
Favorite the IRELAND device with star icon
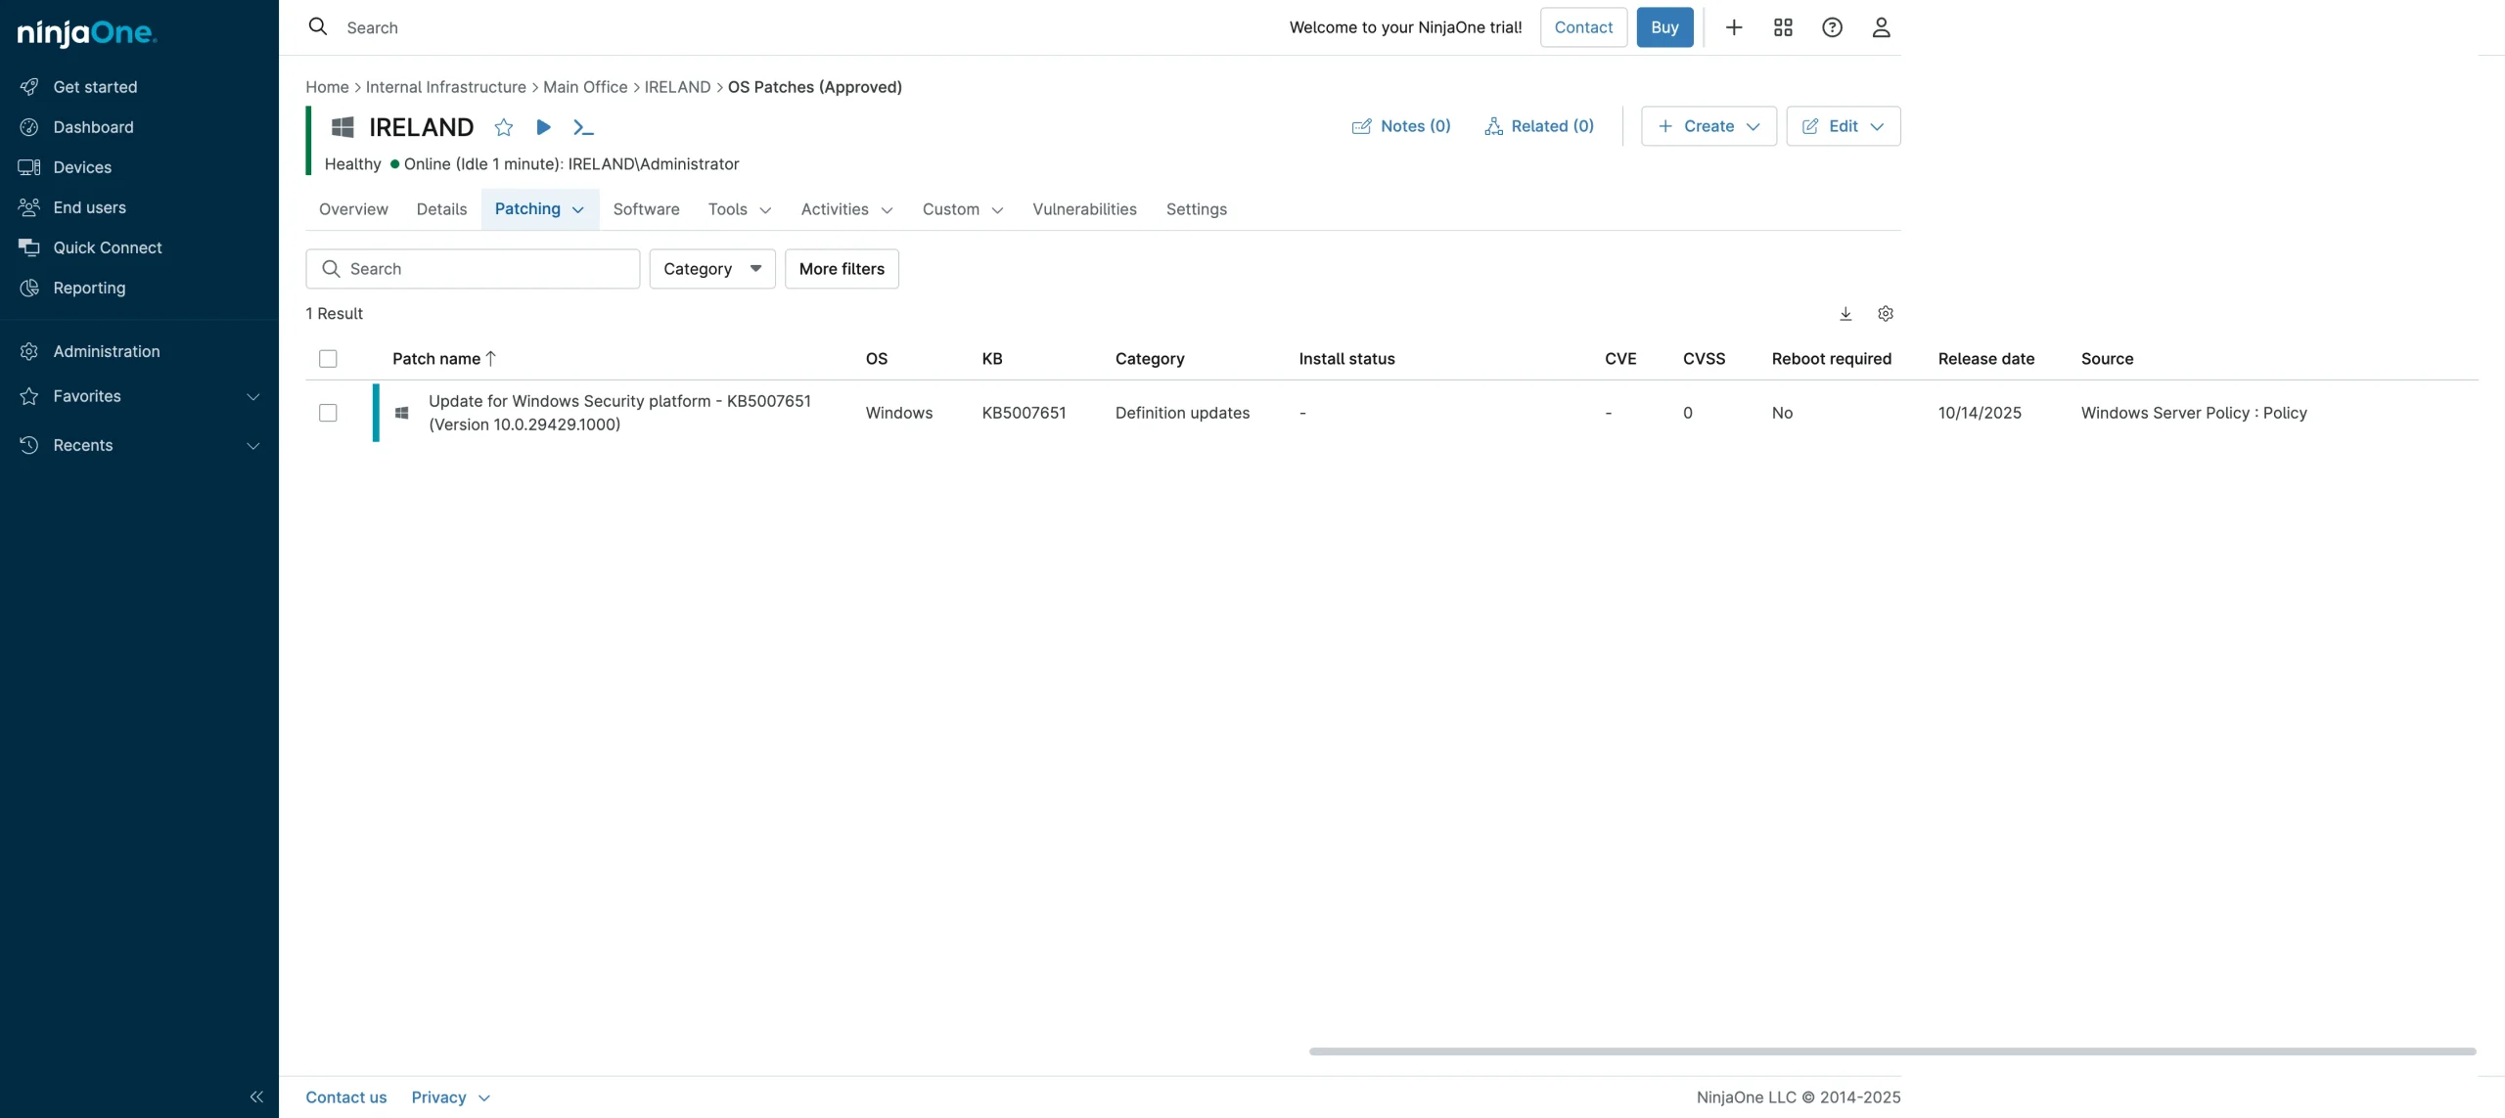504,127
